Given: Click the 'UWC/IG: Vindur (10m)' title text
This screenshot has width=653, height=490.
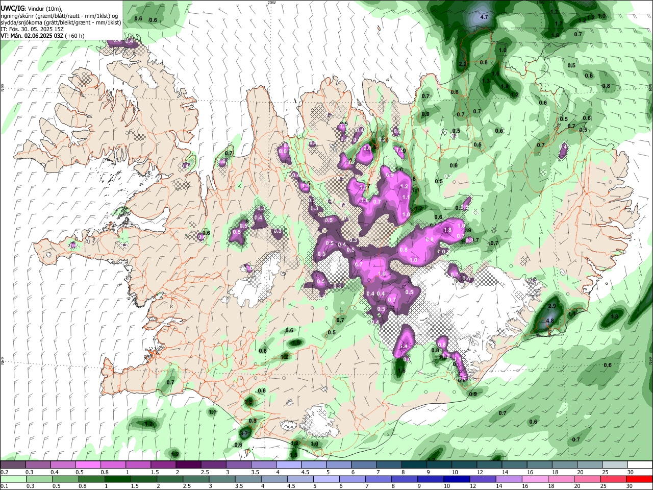Looking at the screenshot, I should [32, 9].
